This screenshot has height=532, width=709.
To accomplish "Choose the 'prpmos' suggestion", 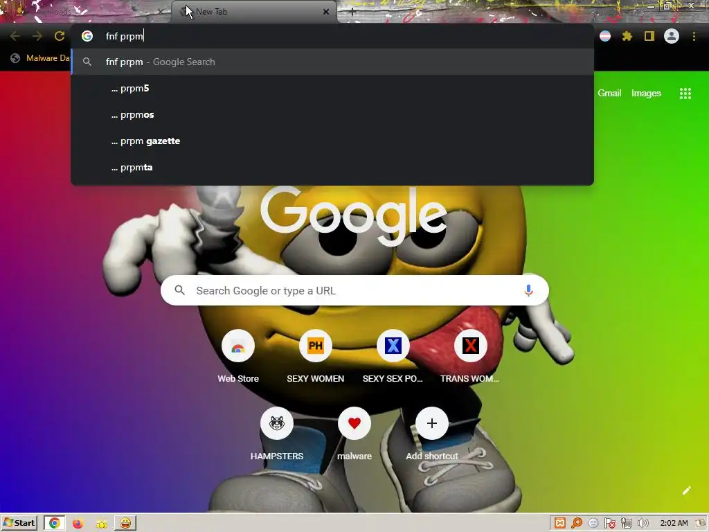I will (332, 114).
